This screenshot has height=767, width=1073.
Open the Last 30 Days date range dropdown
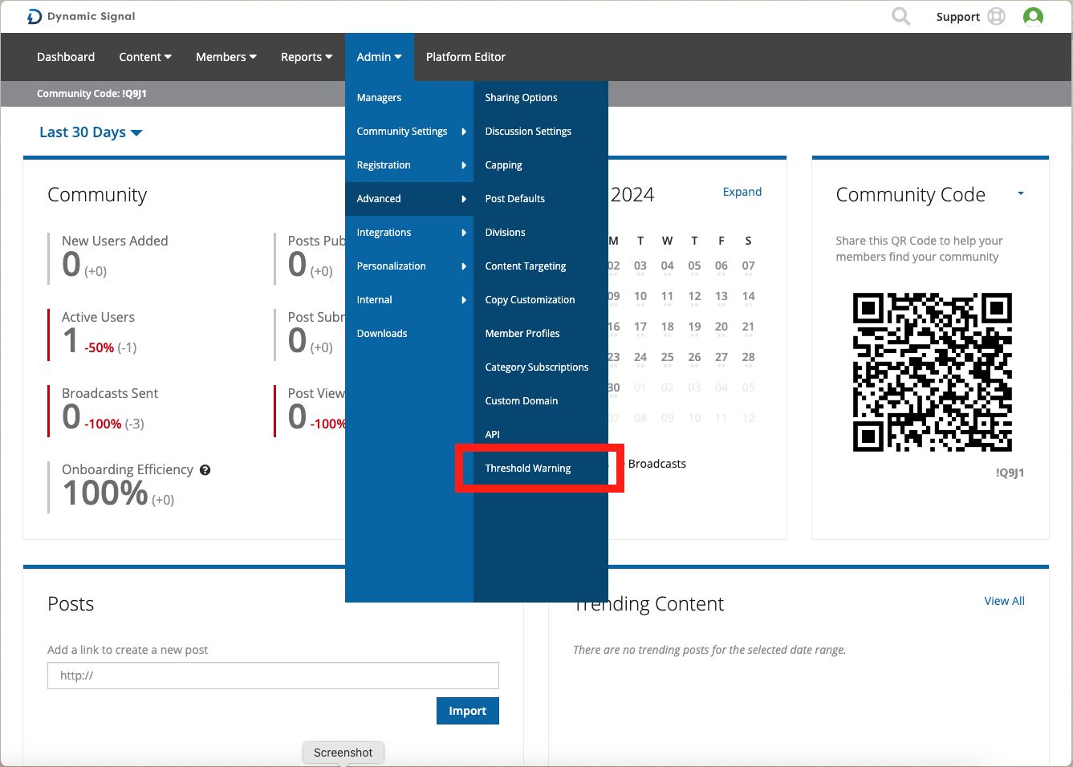(x=91, y=132)
